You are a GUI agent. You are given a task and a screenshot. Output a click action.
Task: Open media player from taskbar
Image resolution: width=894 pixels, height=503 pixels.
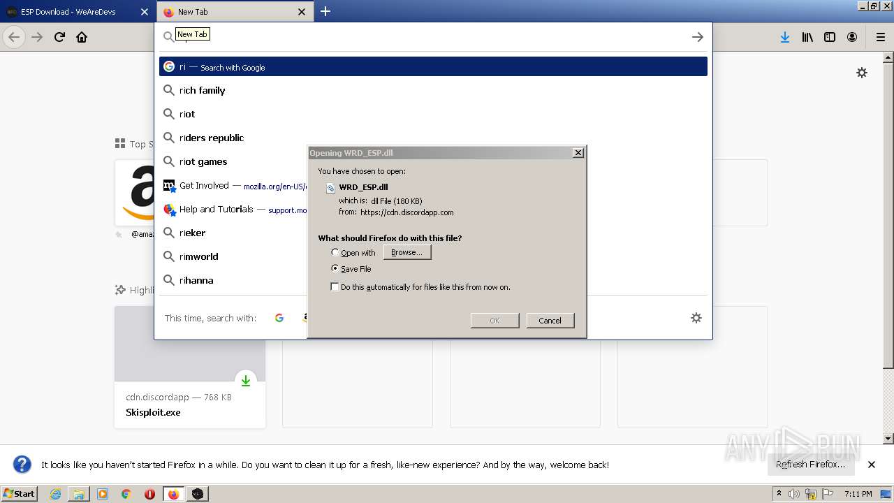[103, 494]
